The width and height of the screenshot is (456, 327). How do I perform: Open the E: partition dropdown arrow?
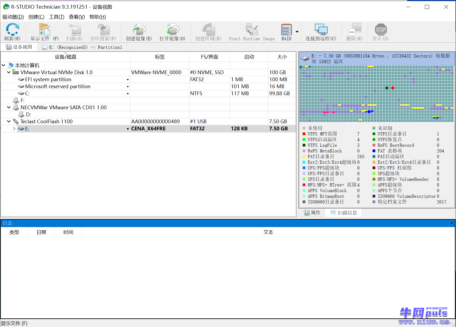click(128, 129)
